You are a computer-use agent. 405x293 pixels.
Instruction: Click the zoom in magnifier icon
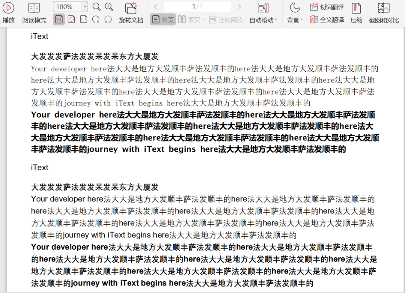[109, 7]
